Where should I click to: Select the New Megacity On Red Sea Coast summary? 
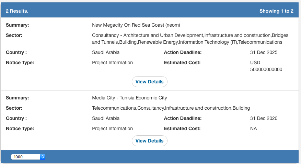[136, 25]
